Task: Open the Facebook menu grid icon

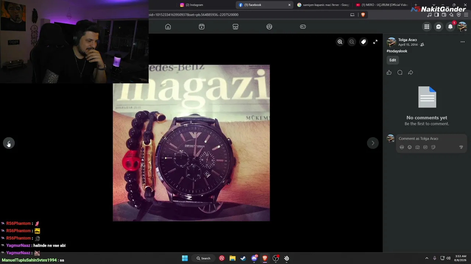Action: pyautogui.click(x=427, y=27)
